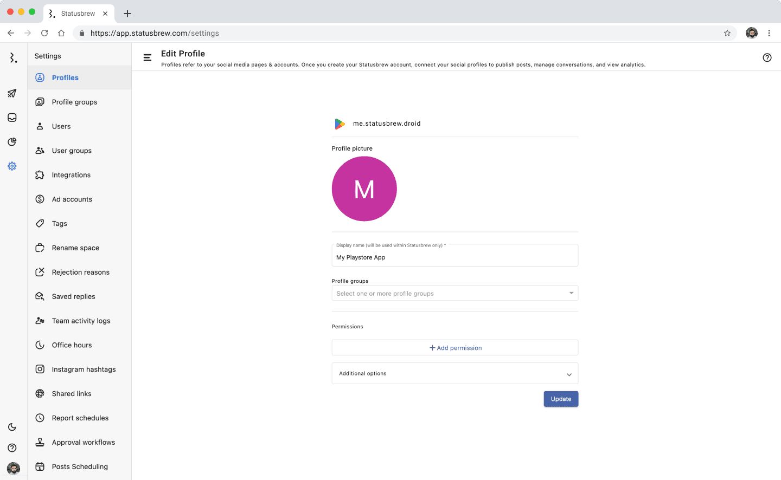
Task: Expand the Additional options panel
Action: [x=455, y=373]
